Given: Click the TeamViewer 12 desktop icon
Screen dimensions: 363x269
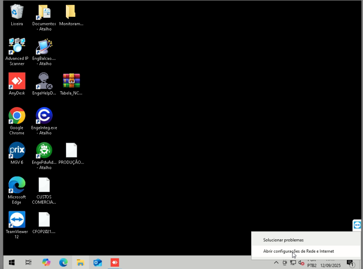Looking at the screenshot, I should point(17,219).
